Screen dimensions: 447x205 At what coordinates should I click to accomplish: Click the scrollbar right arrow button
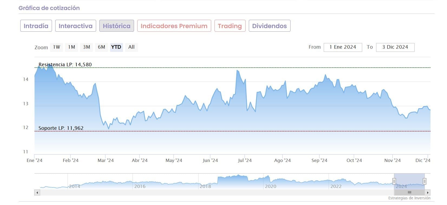coord(428,193)
